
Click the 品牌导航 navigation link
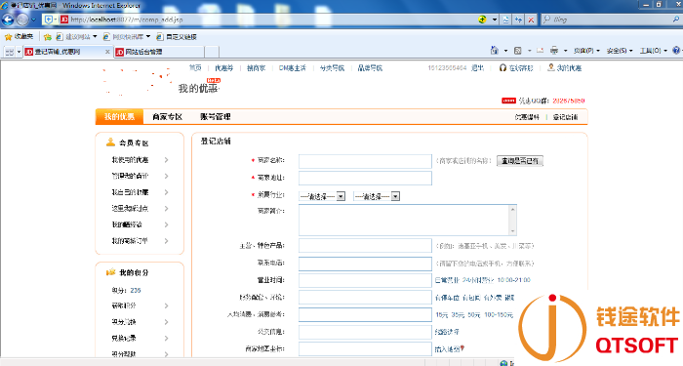370,68
